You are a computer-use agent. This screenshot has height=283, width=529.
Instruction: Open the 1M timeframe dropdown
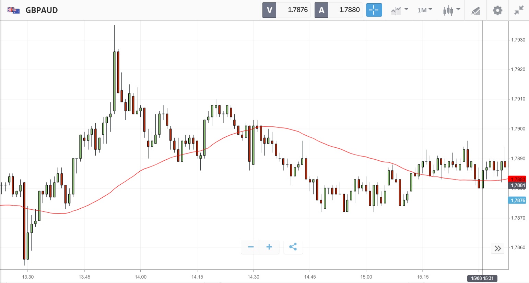[x=425, y=10]
